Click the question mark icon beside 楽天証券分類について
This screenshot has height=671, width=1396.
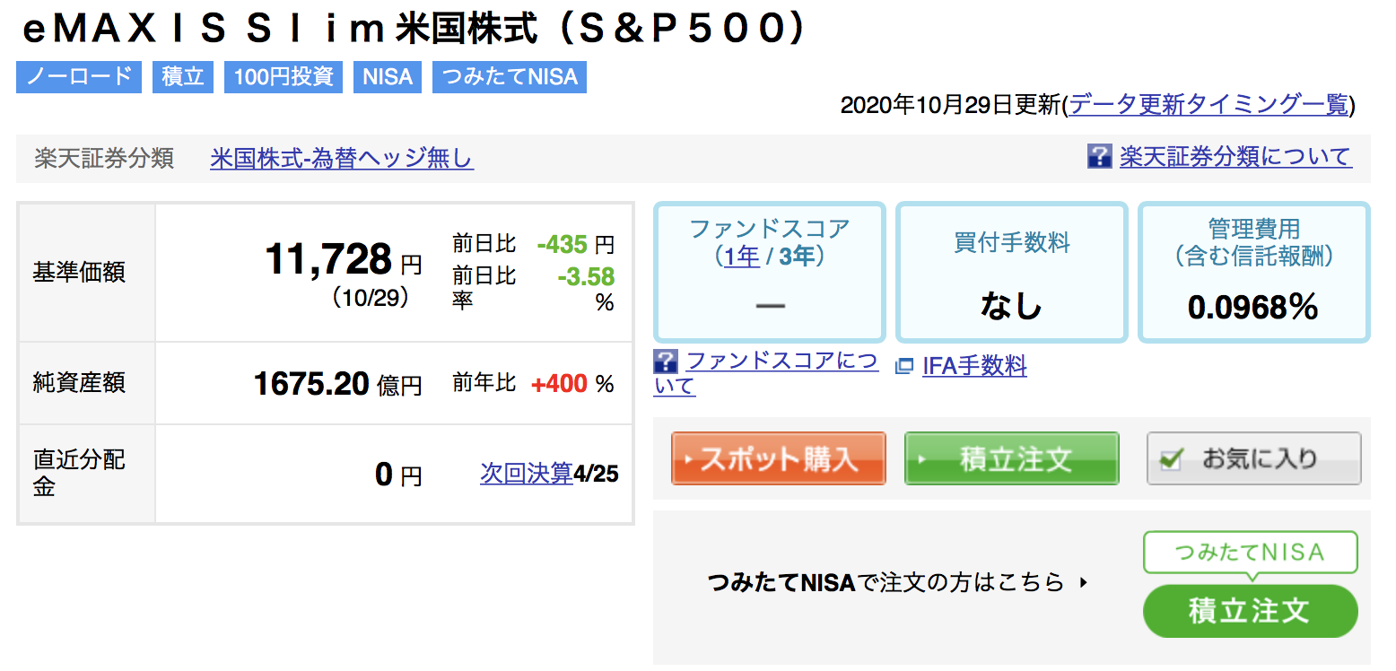pyautogui.click(x=1099, y=157)
